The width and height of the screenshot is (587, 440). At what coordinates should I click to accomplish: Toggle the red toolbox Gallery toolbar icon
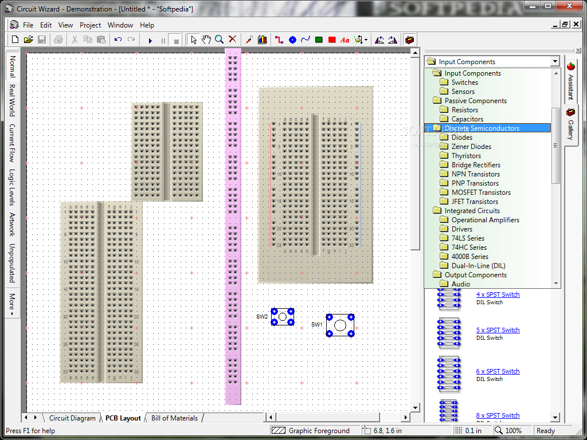pos(409,40)
